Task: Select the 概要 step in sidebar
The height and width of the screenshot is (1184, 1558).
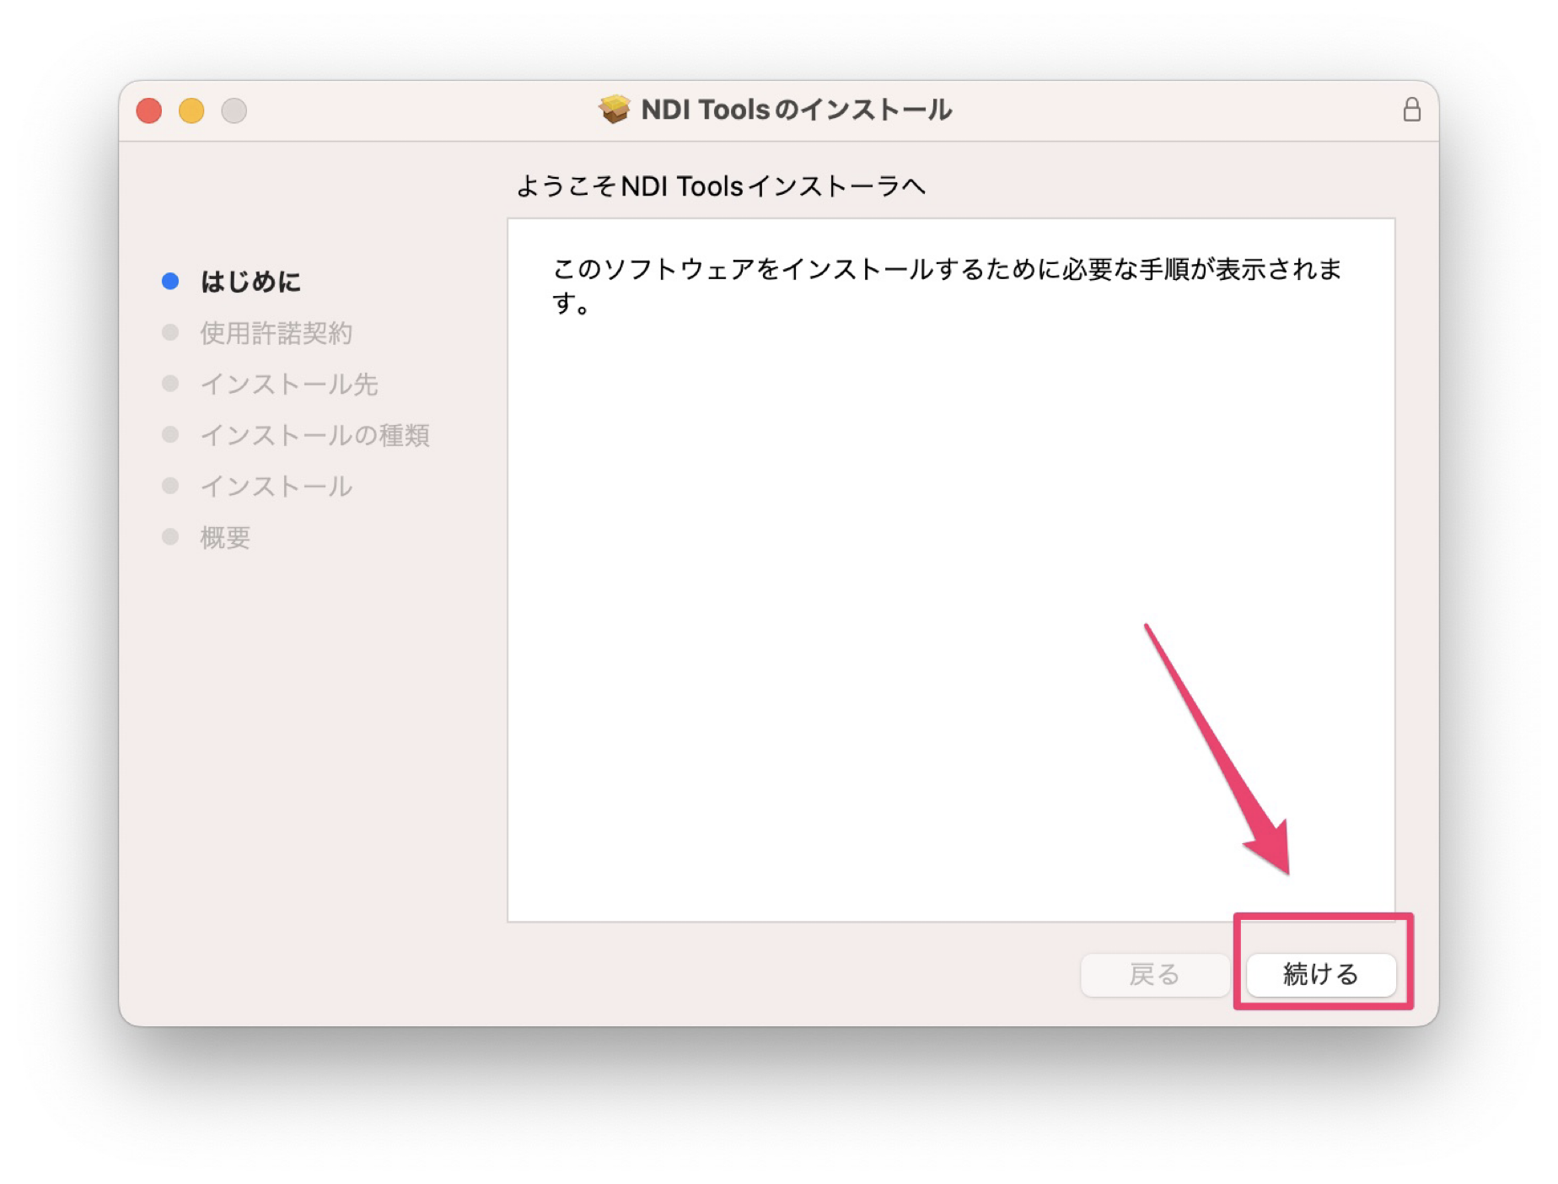Action: pyautogui.click(x=225, y=537)
